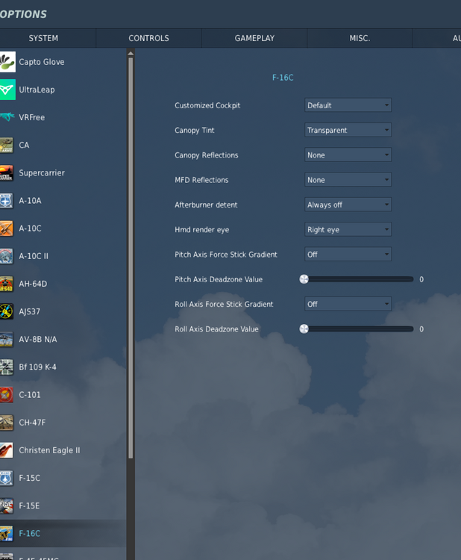Switch to the CONTROLS tab
Viewport: 461px width, 560px height.
(x=148, y=38)
